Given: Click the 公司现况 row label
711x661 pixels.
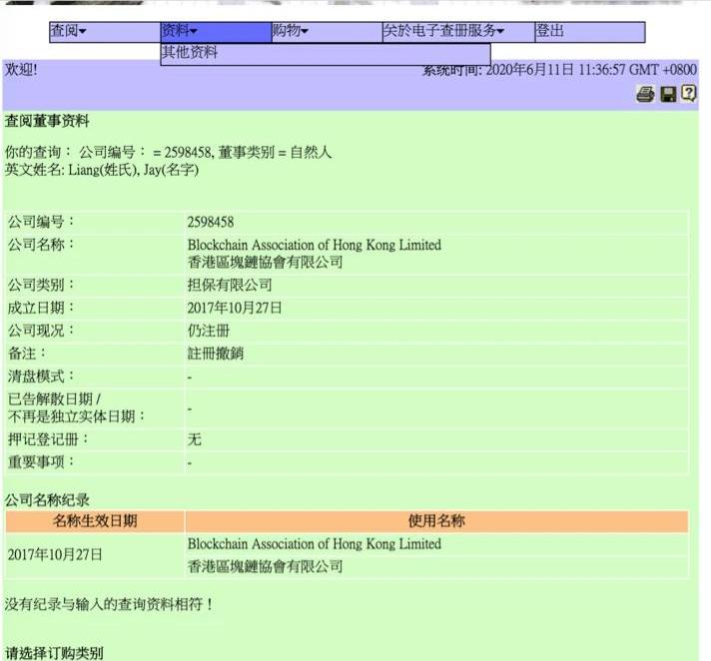Looking at the screenshot, I should 41,330.
